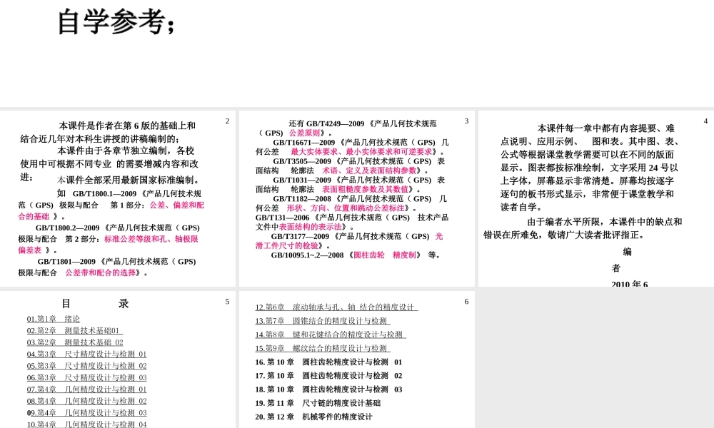Select entry 20. 第12章 机械零件的精度设计
Screen dimensions: 714x428
pyautogui.click(x=313, y=417)
